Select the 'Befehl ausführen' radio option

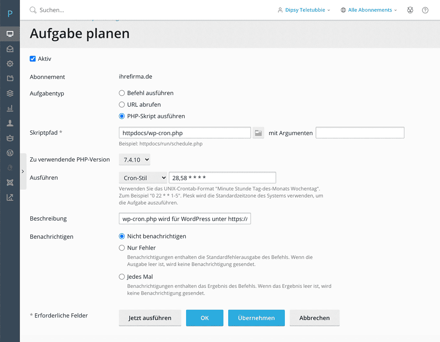coord(122,93)
